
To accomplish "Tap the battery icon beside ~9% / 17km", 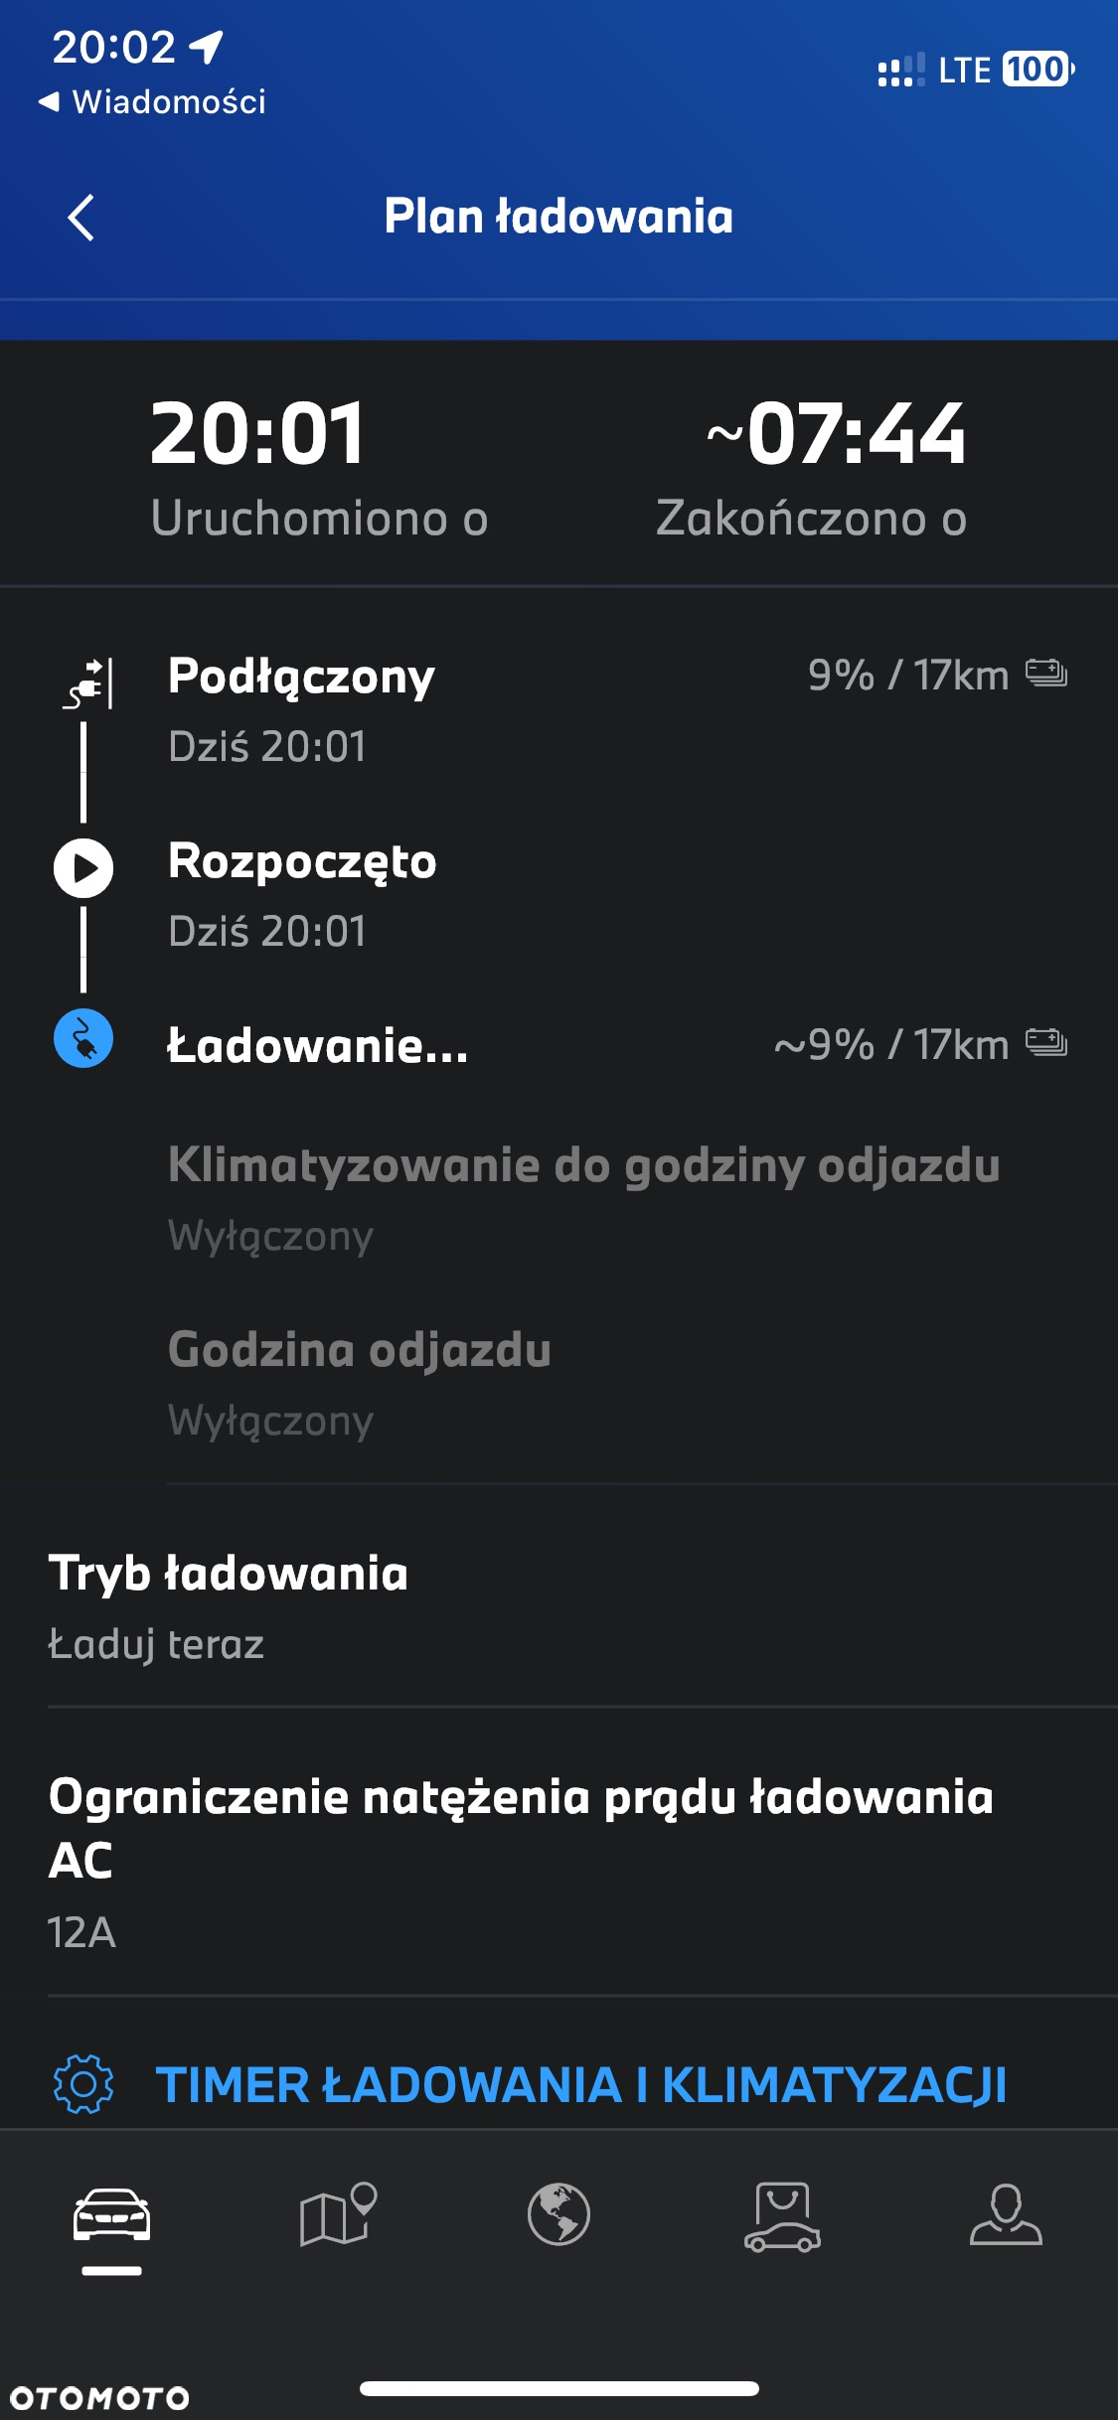I will click(1046, 1043).
